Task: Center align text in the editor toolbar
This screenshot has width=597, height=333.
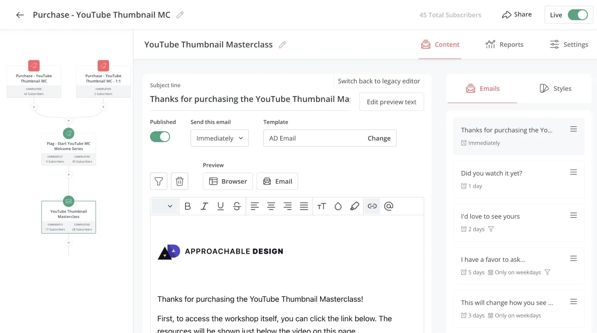Action: coord(271,206)
